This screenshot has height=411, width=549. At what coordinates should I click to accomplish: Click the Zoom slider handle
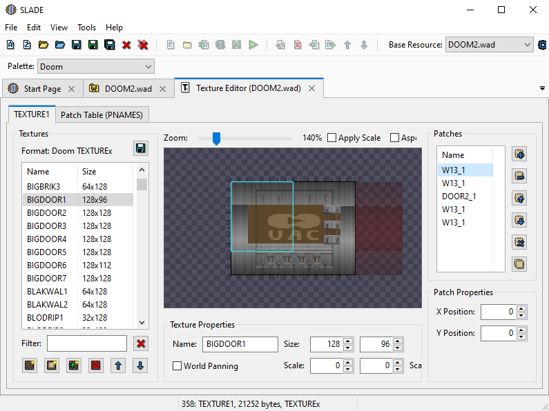[x=216, y=139]
